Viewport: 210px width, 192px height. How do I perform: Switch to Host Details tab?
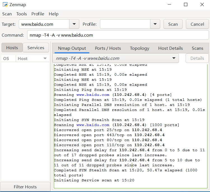coord(171,48)
